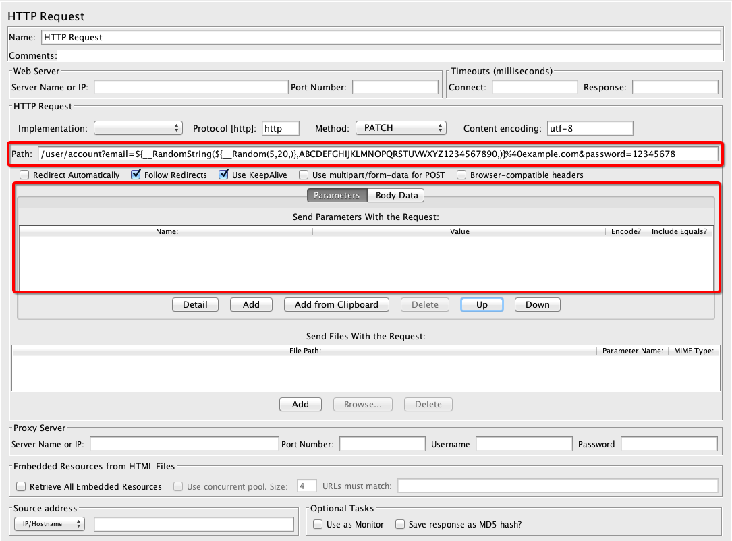This screenshot has width=732, height=541.
Task: Expand the Method dropdown showing PATCH
Action: coord(401,128)
